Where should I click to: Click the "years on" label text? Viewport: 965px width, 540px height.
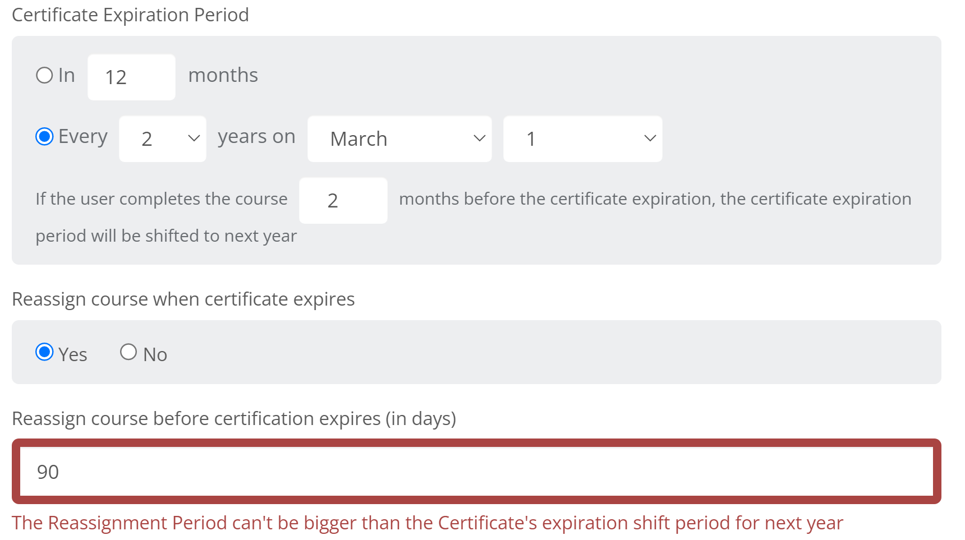(256, 137)
